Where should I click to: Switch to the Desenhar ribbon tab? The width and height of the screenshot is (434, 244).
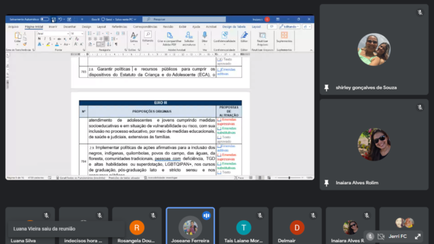(x=69, y=27)
